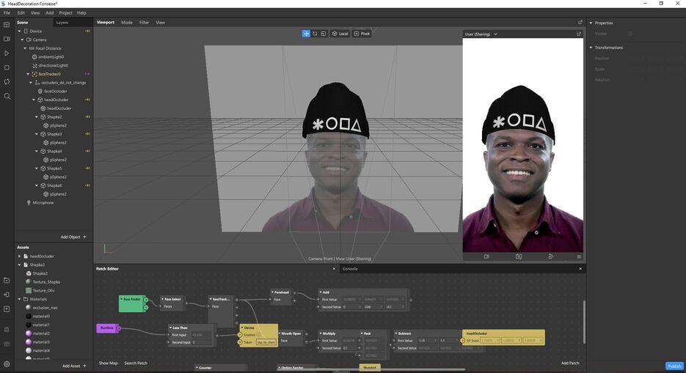
Task: Click the play icon in left sidebar
Action: 7,53
